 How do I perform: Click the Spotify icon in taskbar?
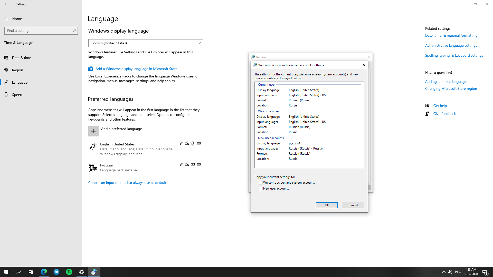pos(69,272)
